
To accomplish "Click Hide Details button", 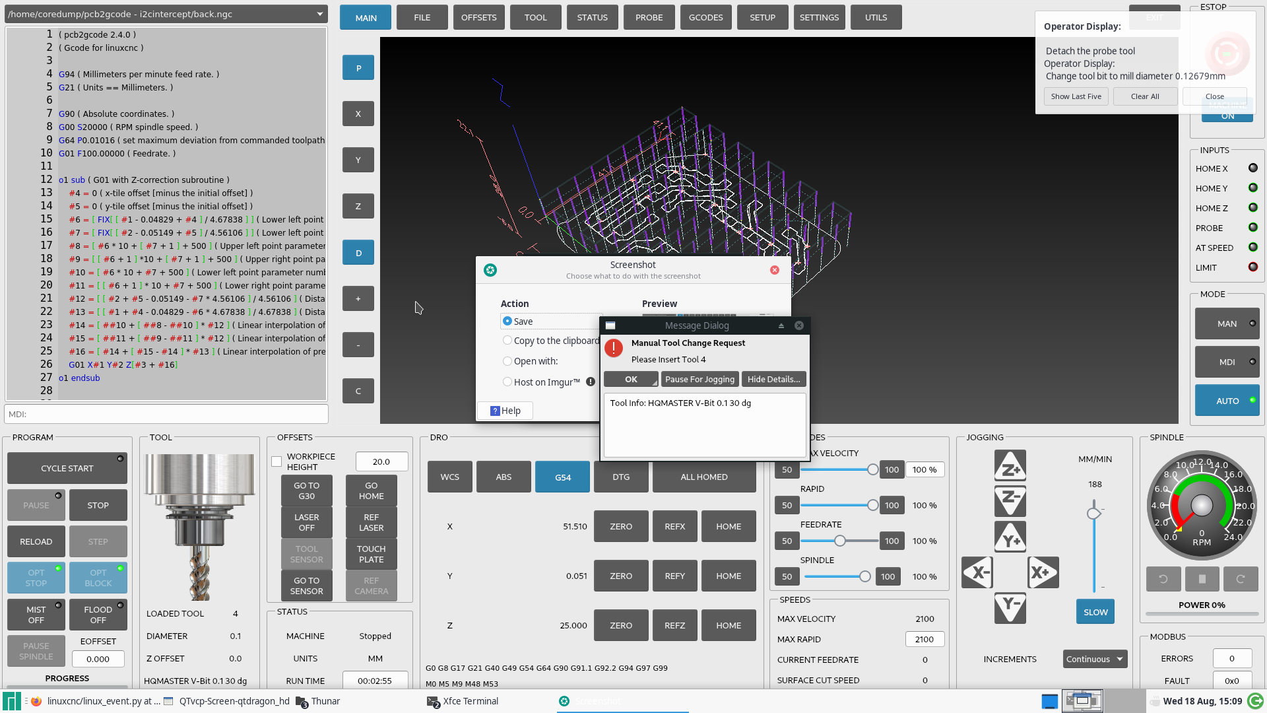I will pos(773,379).
